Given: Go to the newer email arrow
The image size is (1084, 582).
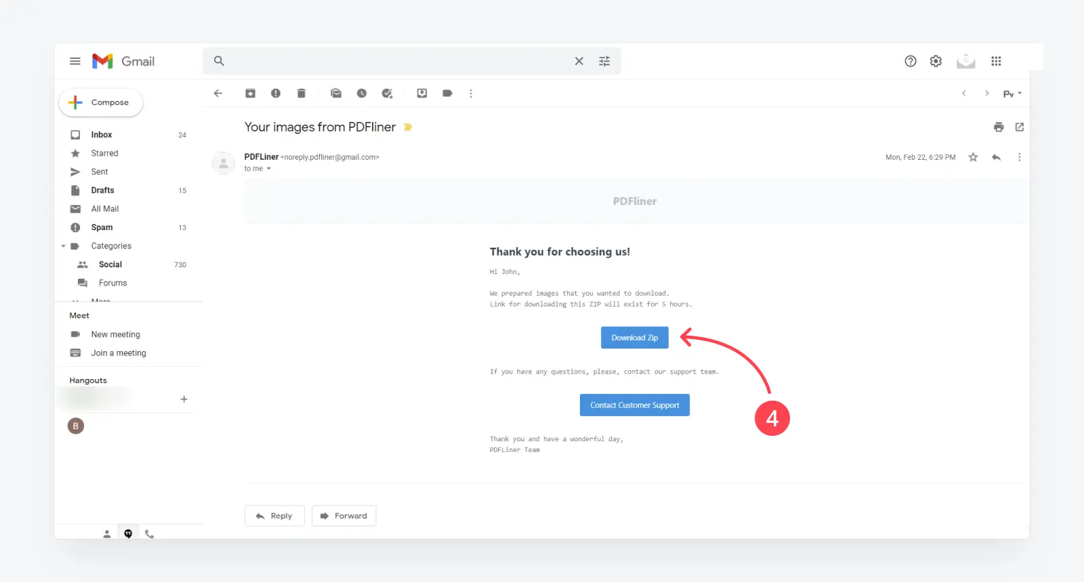Looking at the screenshot, I should 964,93.
